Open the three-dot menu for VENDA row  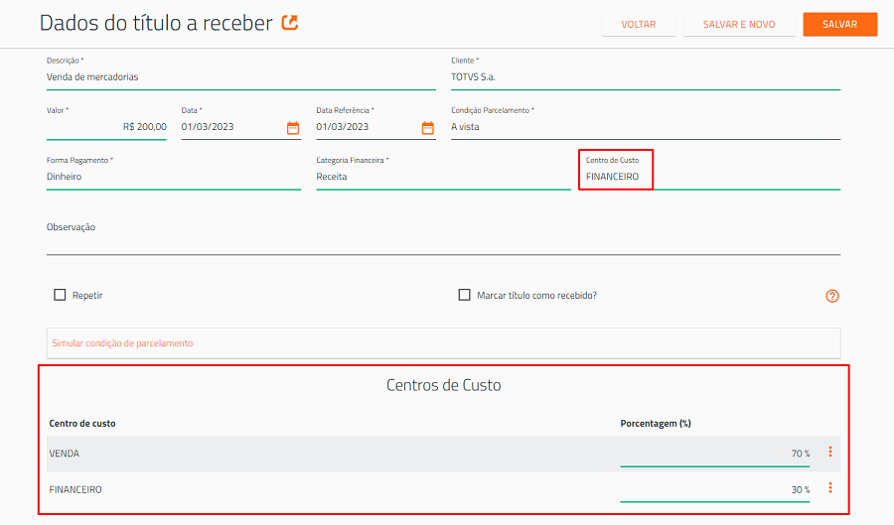pos(830,453)
